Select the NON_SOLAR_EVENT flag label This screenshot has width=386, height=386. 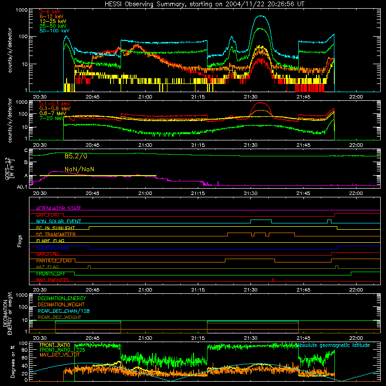point(58,221)
